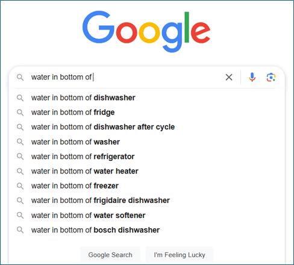Click the I'm Feeling Lucky button
Screen dimensions: 294x265
coord(180,255)
